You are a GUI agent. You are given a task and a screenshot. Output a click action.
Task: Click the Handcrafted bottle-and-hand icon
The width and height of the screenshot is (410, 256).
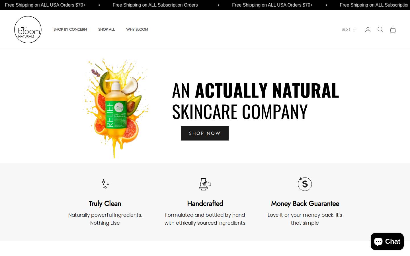tap(205, 184)
